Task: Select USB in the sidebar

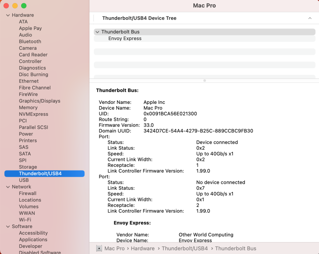Action: pyautogui.click(x=24, y=180)
